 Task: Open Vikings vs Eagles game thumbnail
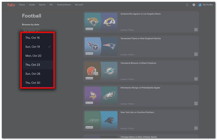pos(101,96)
